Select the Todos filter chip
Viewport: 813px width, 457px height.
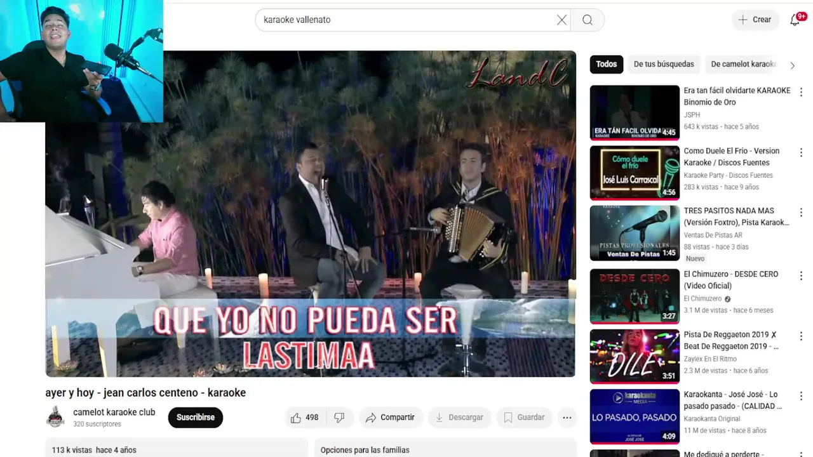[607, 64]
